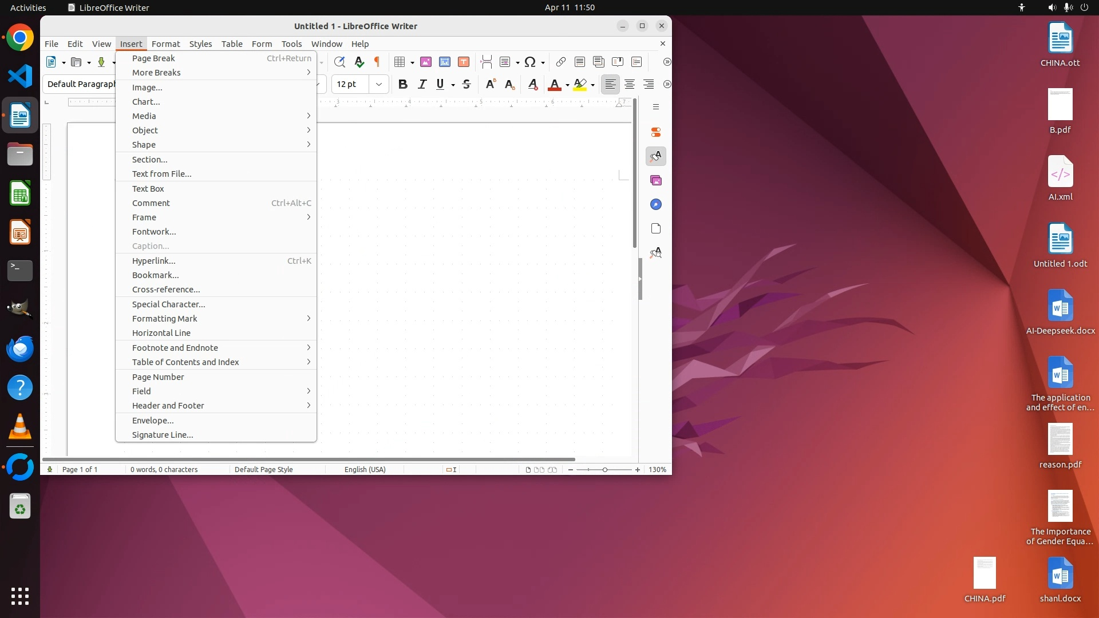Click Default Page Style in status bar
Viewport: 1099px width, 618px height.
point(263,469)
